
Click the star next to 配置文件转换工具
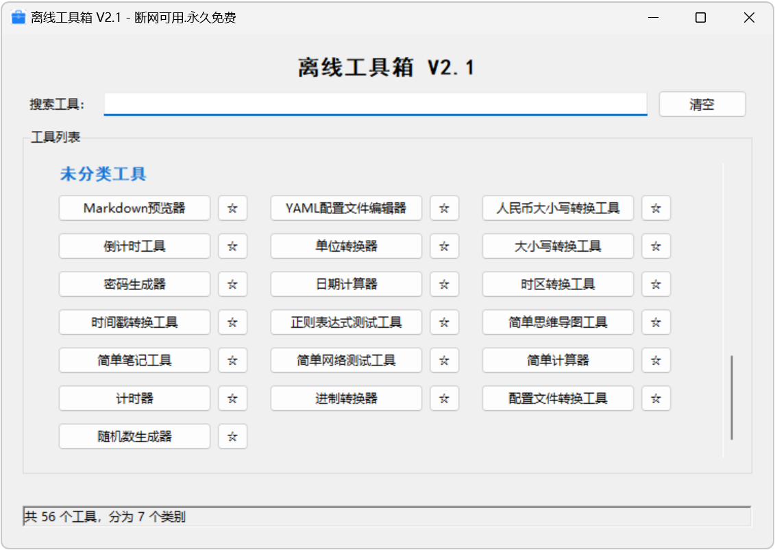click(x=655, y=398)
